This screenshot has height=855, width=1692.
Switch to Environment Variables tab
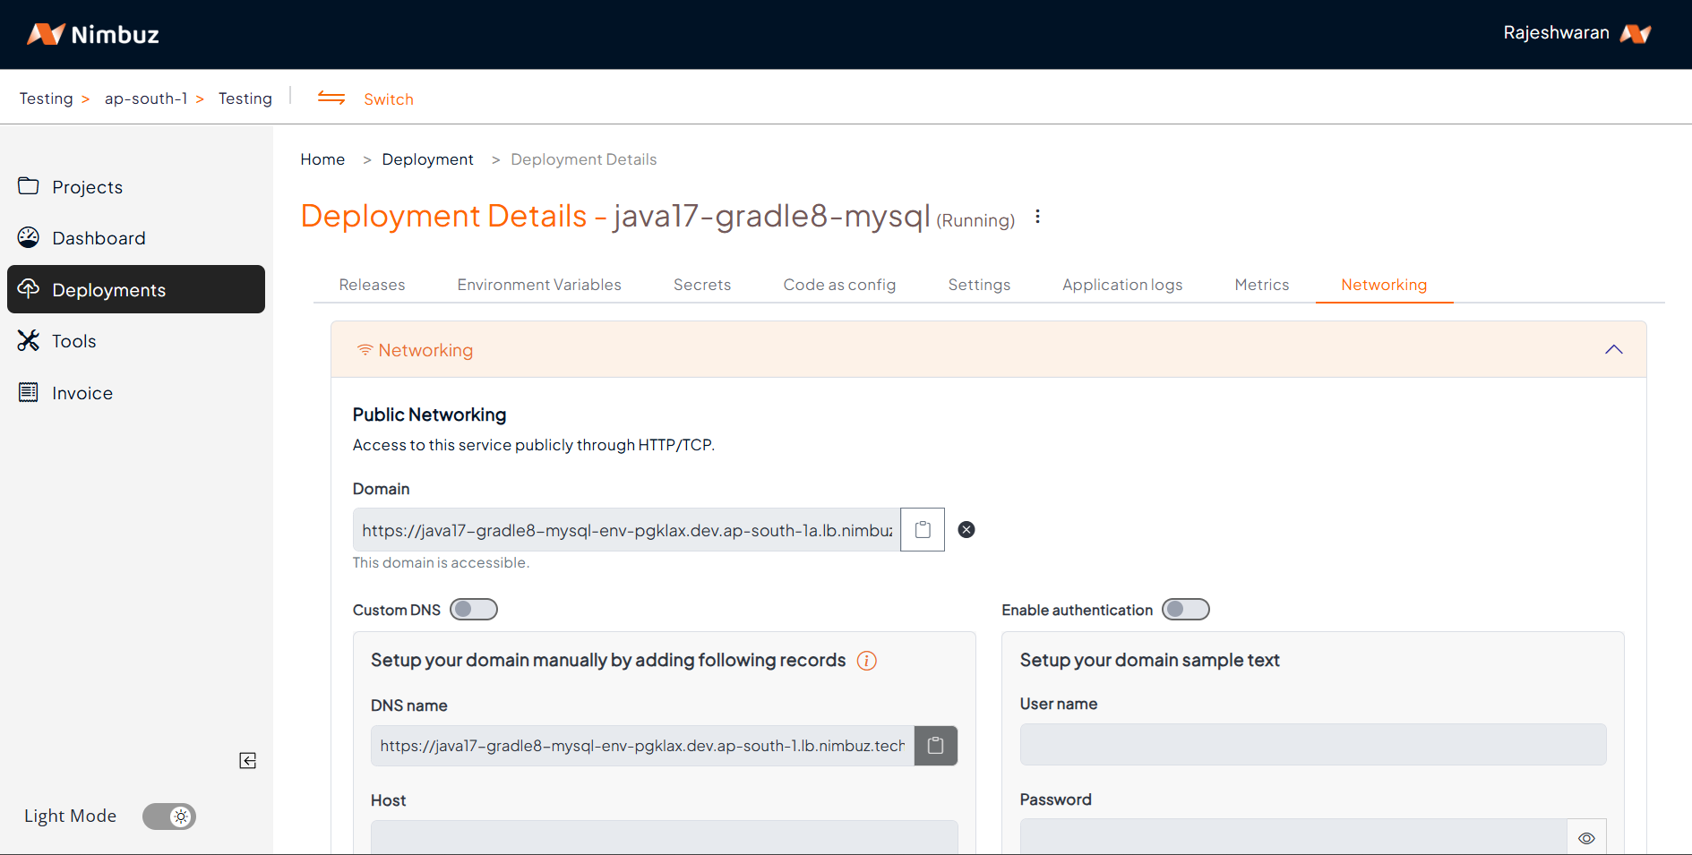click(538, 285)
